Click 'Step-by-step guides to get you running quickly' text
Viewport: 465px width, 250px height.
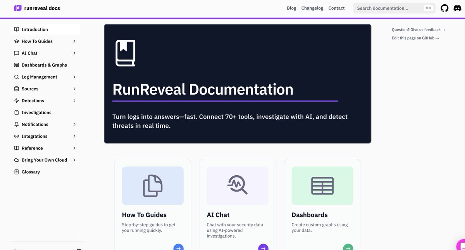click(149, 228)
